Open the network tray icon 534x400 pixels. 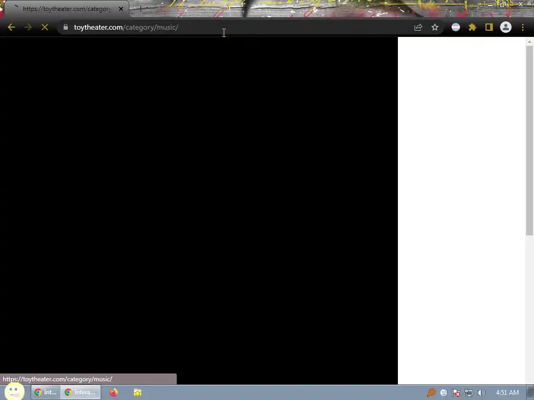pos(469,393)
